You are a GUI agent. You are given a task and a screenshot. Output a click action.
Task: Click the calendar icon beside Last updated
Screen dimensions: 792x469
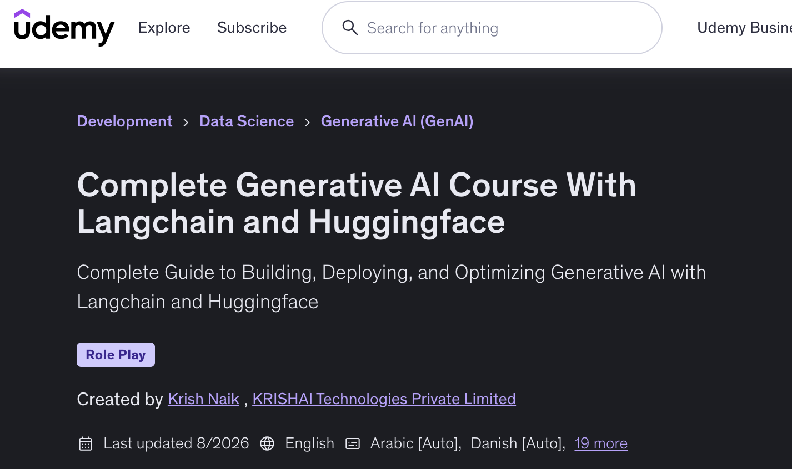point(86,443)
